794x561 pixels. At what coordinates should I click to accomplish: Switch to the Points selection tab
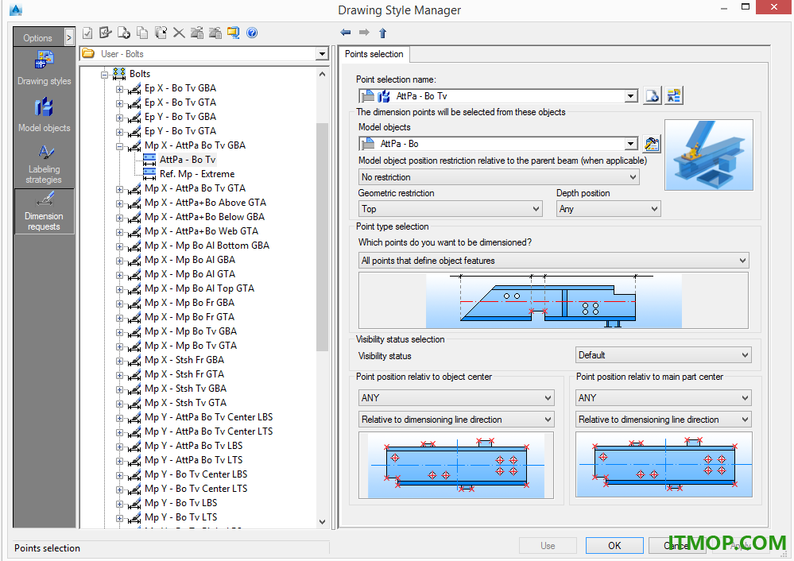(x=374, y=54)
